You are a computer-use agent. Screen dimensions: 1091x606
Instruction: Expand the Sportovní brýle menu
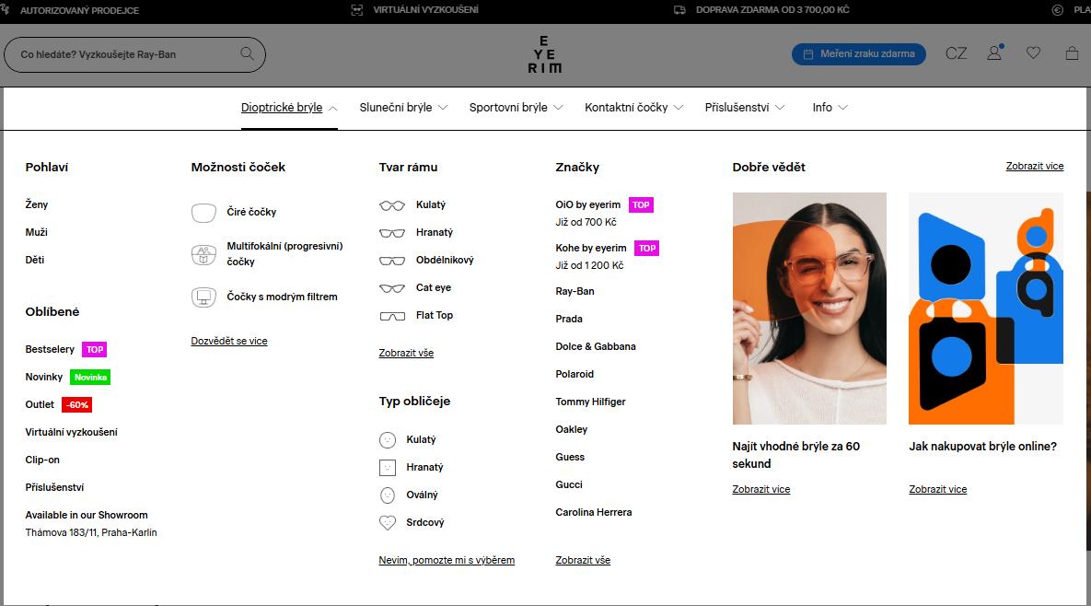(516, 108)
